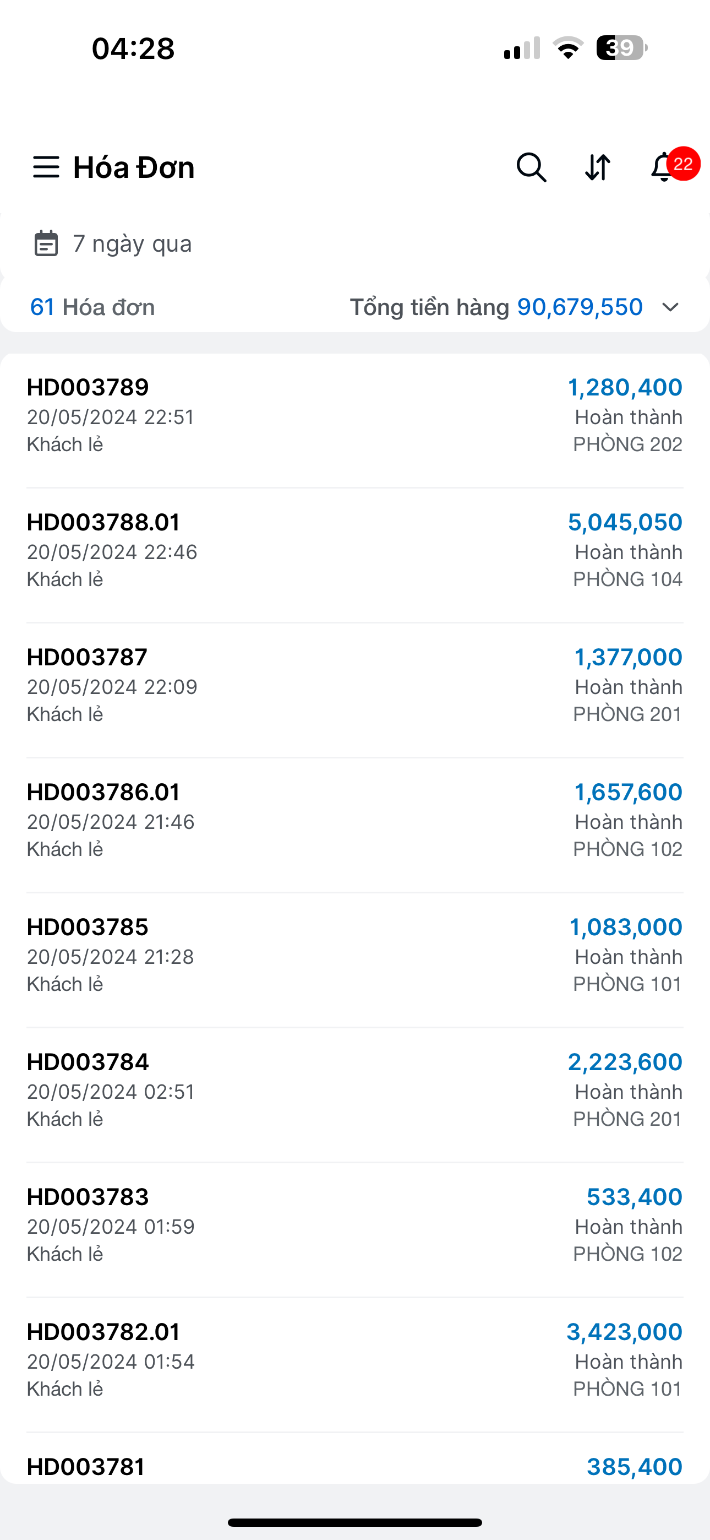710x1540 pixels.
Task: Tap total amount 90,679,550
Action: point(580,307)
